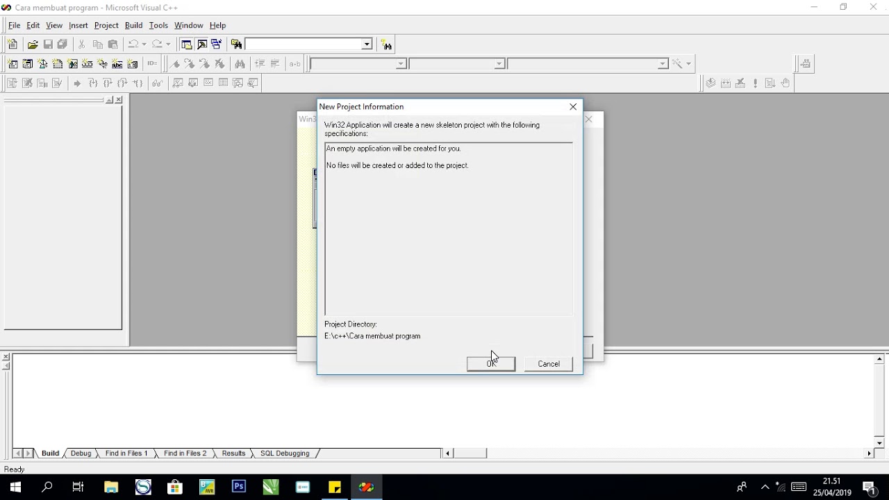Open the Help menu
889x500 pixels.
[x=218, y=26]
